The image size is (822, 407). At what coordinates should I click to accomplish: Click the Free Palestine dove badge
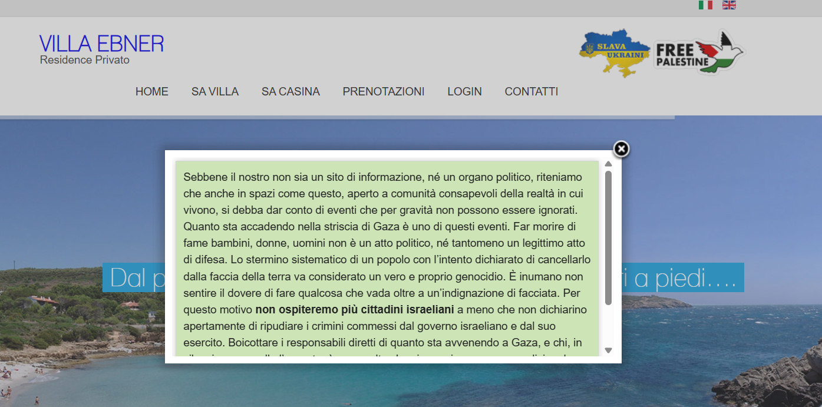tap(699, 52)
